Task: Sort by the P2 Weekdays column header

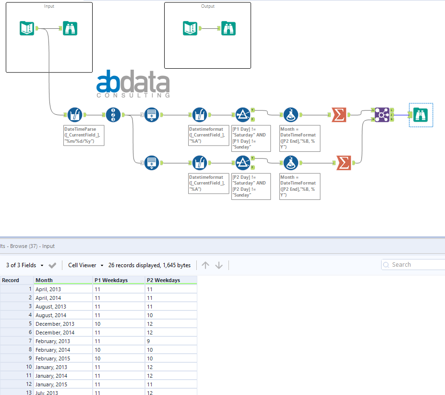Action: tap(171, 280)
